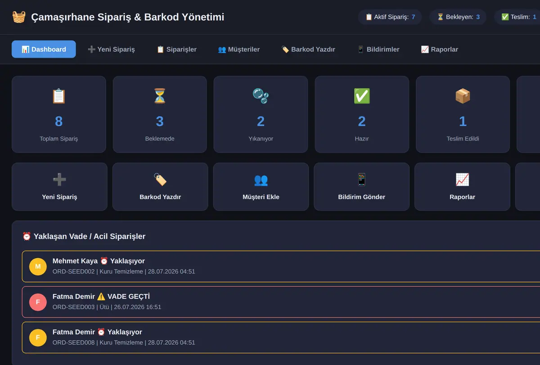Viewport: 540px width, 365px height.
Task: Click the plus icon in Yeni Sipariş card
Action: click(59, 180)
